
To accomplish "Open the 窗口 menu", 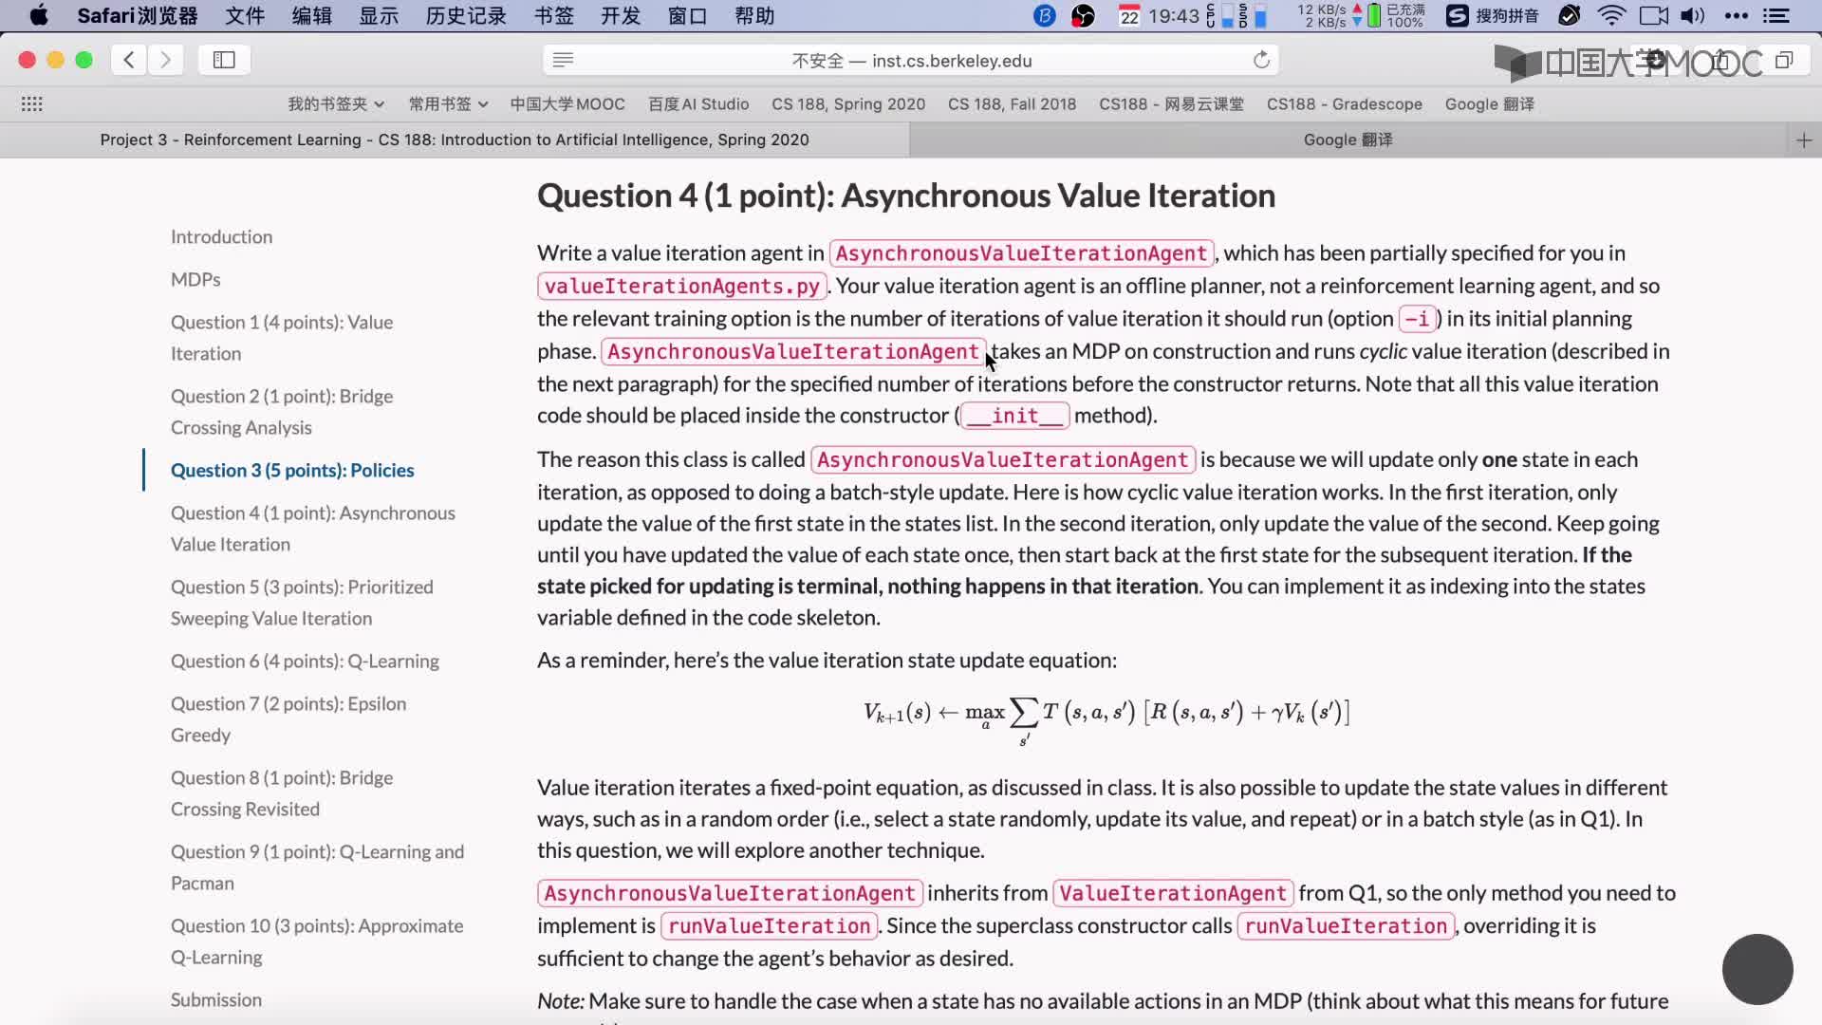I will pyautogui.click(x=688, y=15).
